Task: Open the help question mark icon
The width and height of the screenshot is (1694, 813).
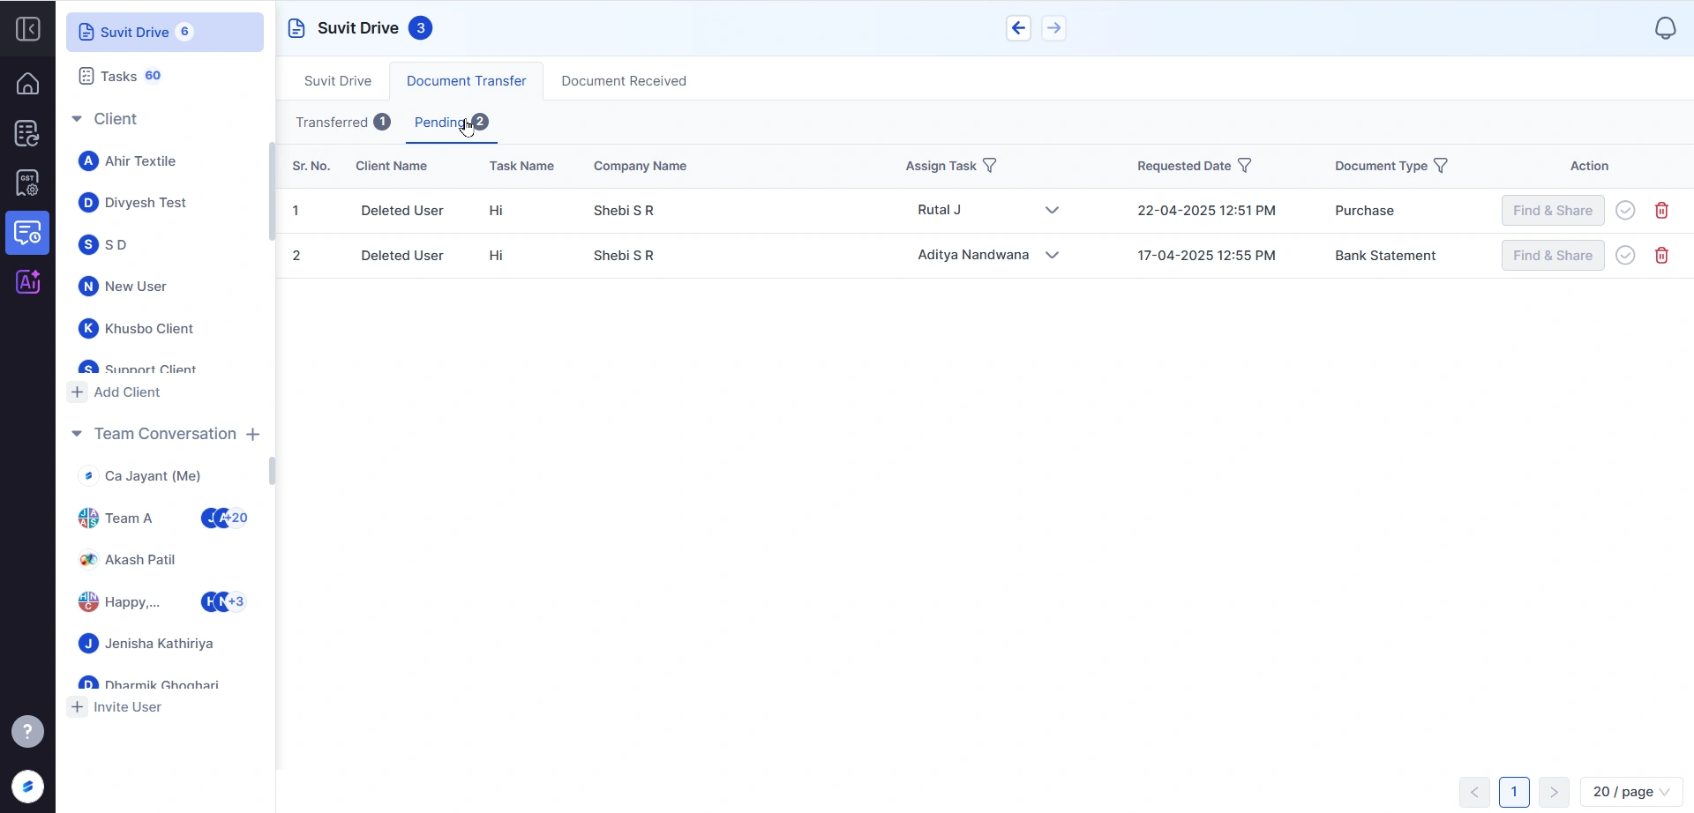Action: tap(27, 731)
